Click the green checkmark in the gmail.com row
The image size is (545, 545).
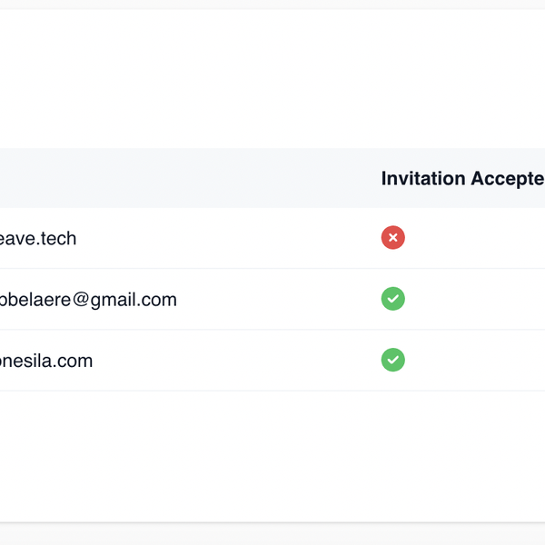(x=392, y=299)
